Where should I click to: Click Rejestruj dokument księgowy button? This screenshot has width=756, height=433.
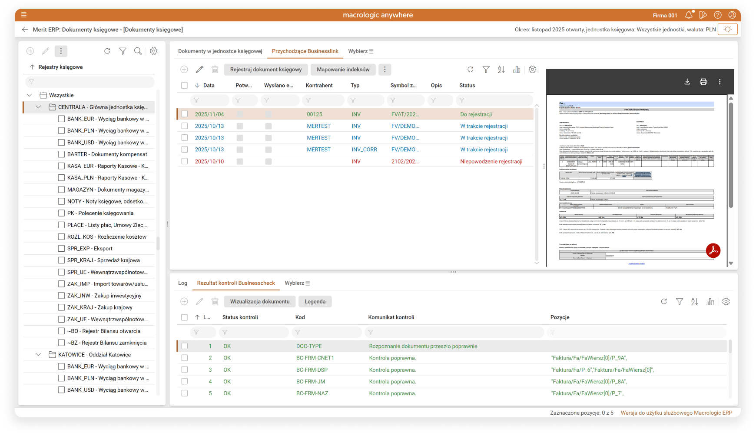(x=266, y=70)
